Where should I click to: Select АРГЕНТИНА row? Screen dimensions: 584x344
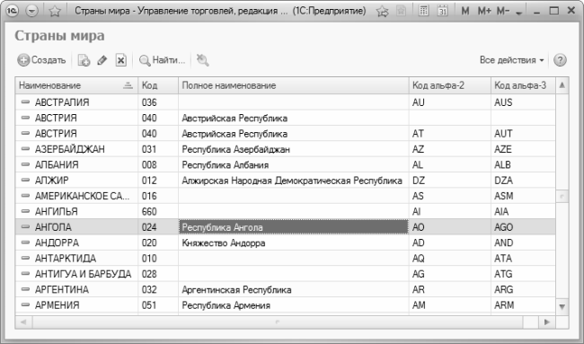point(286,289)
